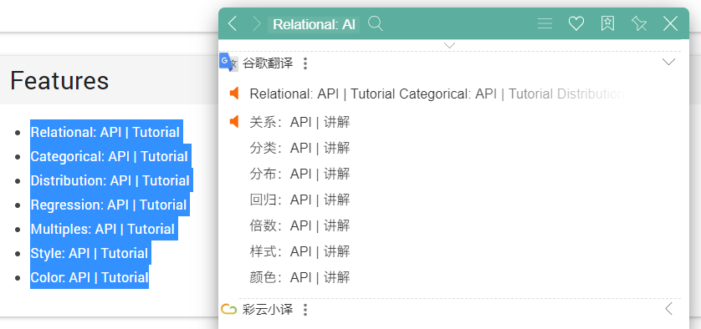Open options dots next to 彩云小译
Image resolution: width=701 pixels, height=329 pixels.
(305, 310)
